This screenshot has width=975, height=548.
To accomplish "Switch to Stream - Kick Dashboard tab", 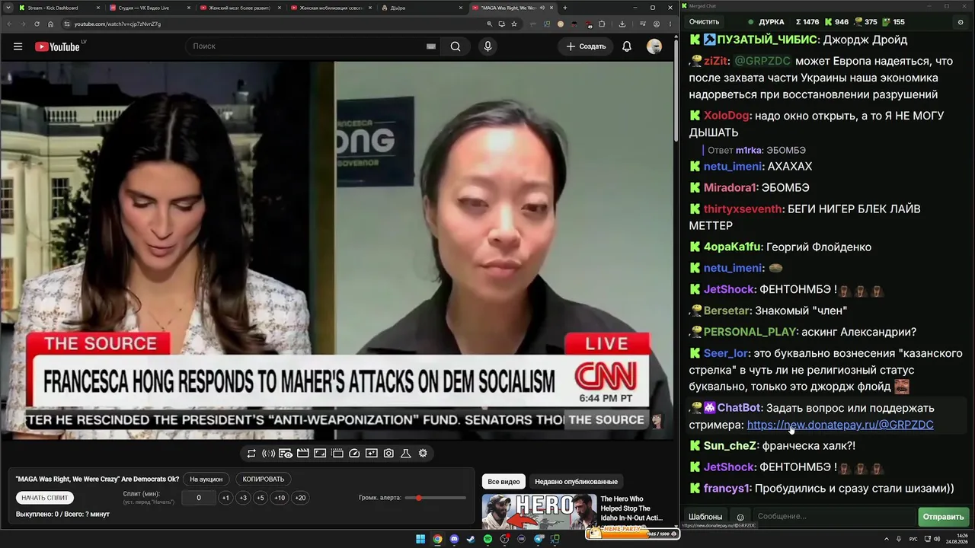I will (x=59, y=8).
